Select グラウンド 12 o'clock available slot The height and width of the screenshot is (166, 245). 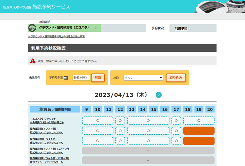(120, 121)
